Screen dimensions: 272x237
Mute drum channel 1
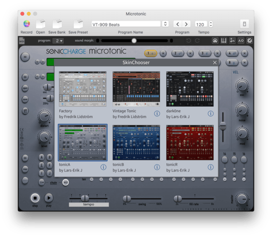point(163,54)
